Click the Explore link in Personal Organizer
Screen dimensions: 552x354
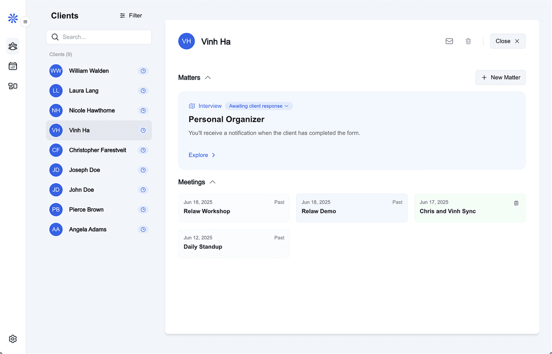coord(202,155)
